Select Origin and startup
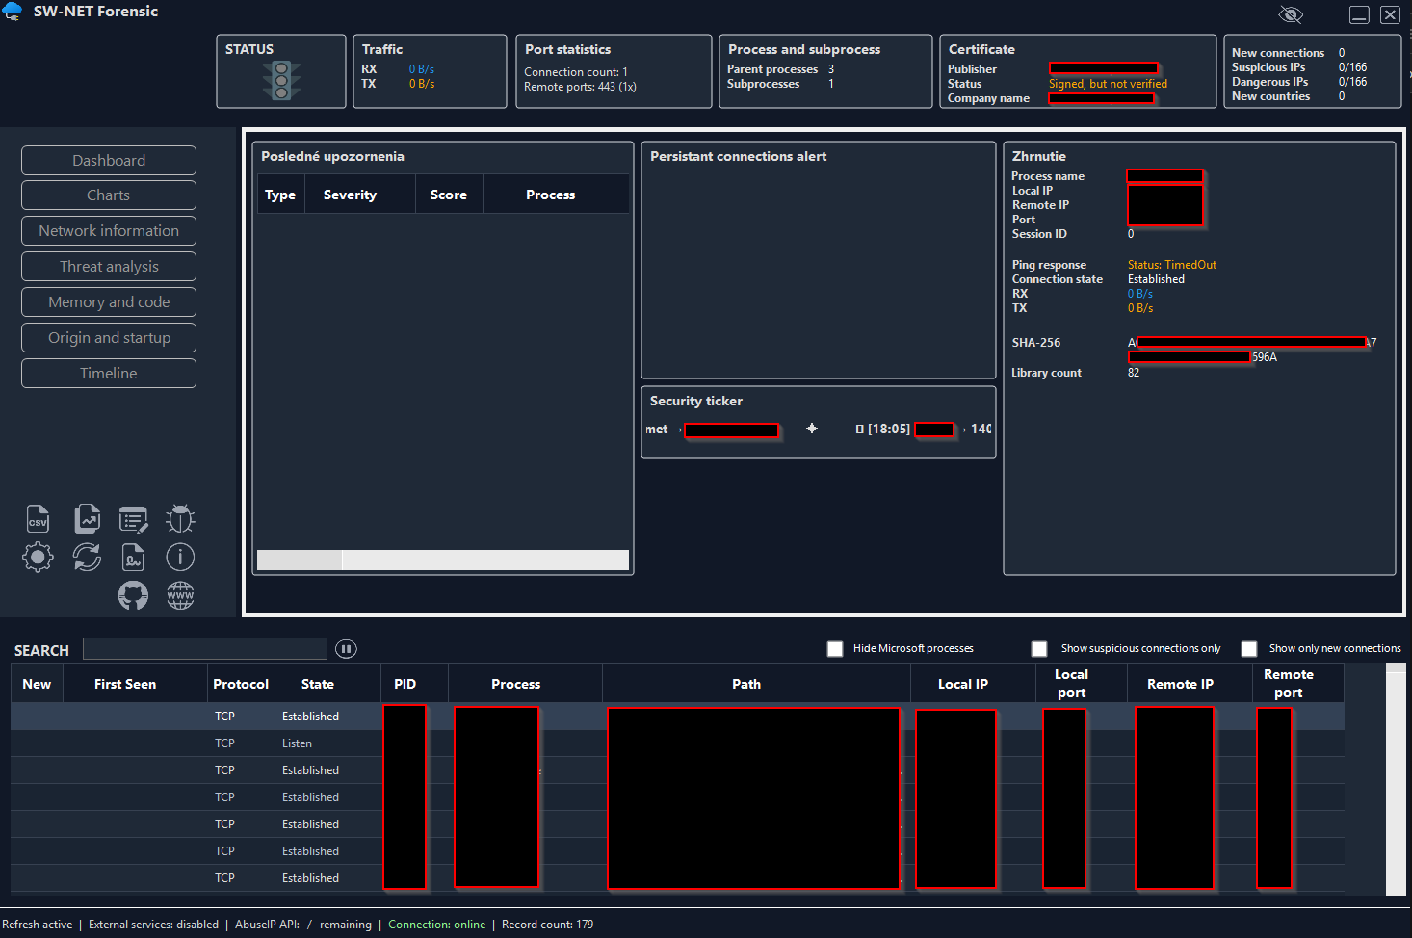The width and height of the screenshot is (1412, 938). coord(109,337)
